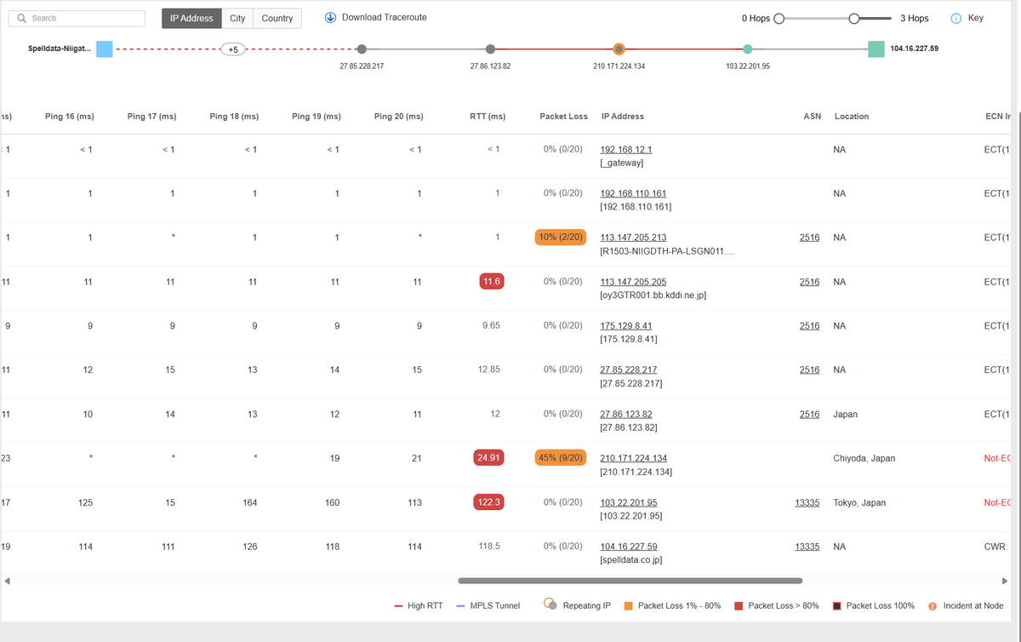
Task: Click the 122.3 RTT red badge
Action: [488, 502]
